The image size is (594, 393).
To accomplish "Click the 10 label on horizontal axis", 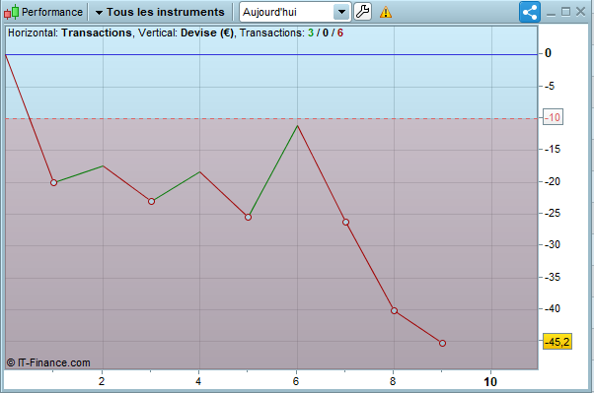I will tap(490, 382).
